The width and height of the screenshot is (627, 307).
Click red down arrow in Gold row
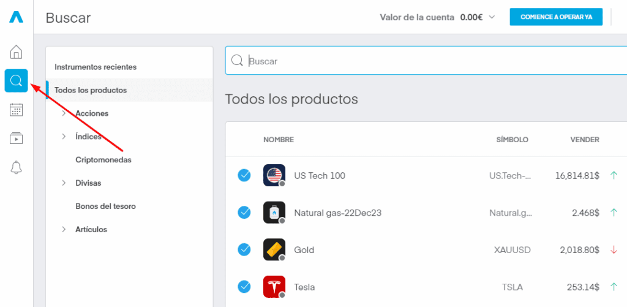click(614, 250)
